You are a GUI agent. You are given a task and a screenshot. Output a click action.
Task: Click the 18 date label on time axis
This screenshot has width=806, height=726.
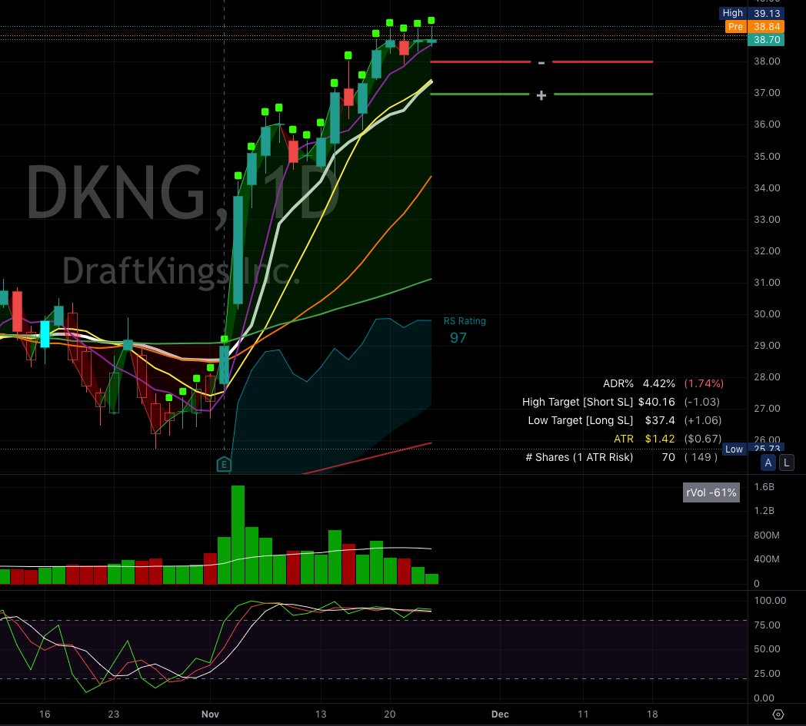pos(651,714)
